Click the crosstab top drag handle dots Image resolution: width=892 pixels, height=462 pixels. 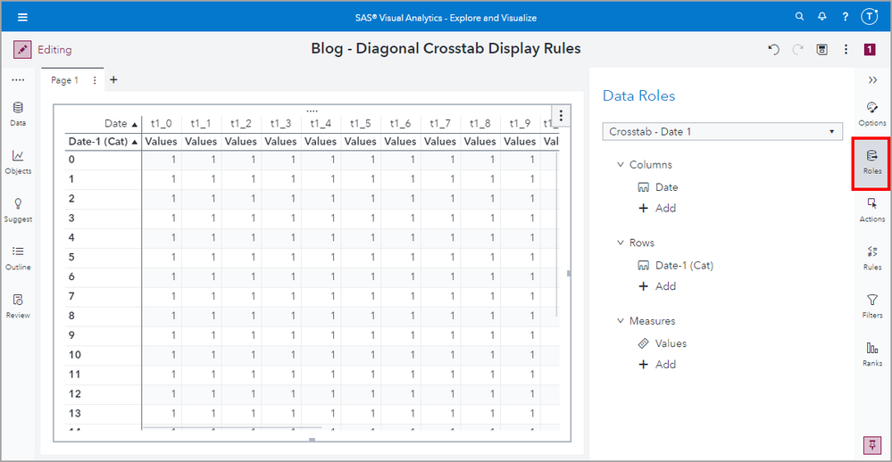pos(312,111)
